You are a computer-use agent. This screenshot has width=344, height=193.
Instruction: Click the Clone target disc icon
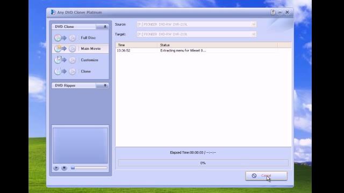[x=72, y=71]
